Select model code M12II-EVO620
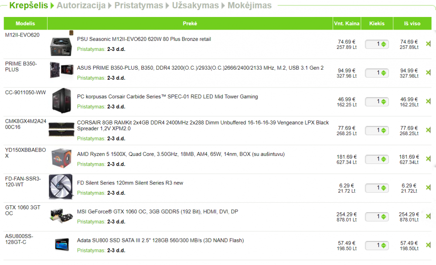This screenshot has width=436, height=265. click(x=22, y=35)
